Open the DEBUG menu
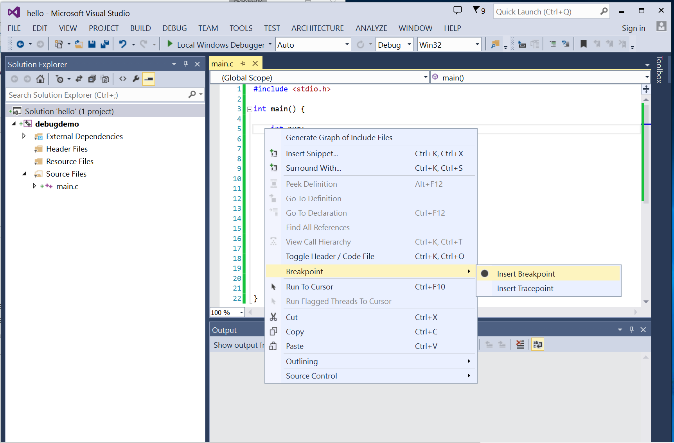The height and width of the screenshot is (443, 674). 174,28
